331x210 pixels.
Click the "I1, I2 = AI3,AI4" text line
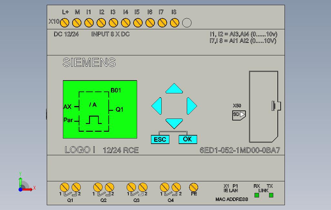tap(244, 34)
